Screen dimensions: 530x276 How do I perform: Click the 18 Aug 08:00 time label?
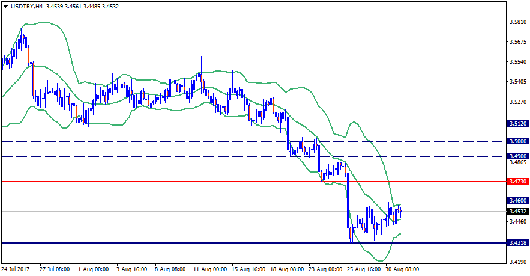click(x=288, y=269)
